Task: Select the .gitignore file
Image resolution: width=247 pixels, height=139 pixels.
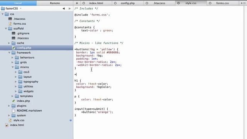Action: pos(23,34)
